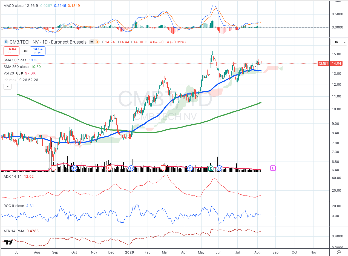This screenshot has height=256, width=348.
Task: Click the −0.14 (−0.99%) change value
Action: click(172, 42)
